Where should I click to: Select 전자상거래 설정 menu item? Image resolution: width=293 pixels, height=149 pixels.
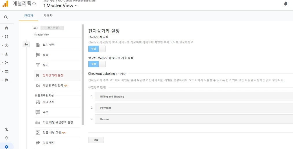[x=57, y=75]
